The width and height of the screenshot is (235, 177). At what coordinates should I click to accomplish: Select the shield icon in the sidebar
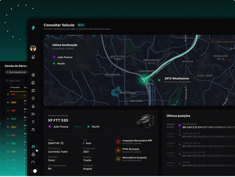[x=33, y=98]
